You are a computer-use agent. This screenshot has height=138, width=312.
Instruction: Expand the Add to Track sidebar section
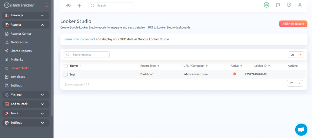[x=26, y=104]
